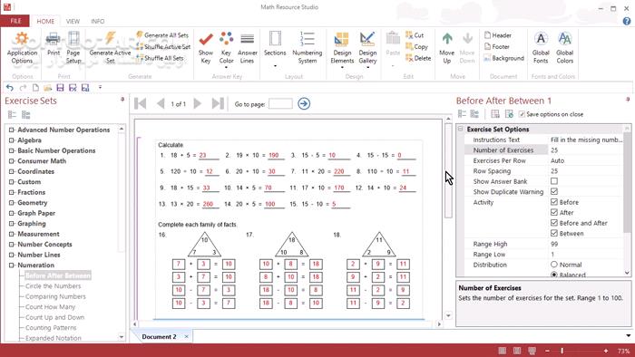Click Shuffle Active Set
This screenshot has height=357, width=635.
tap(163, 46)
